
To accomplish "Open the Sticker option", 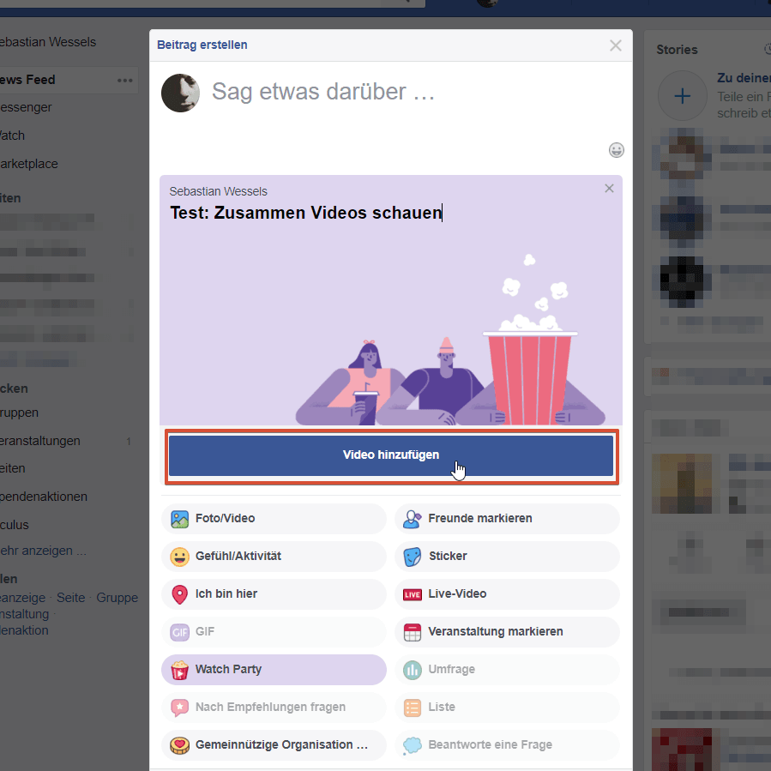I will 507,557.
